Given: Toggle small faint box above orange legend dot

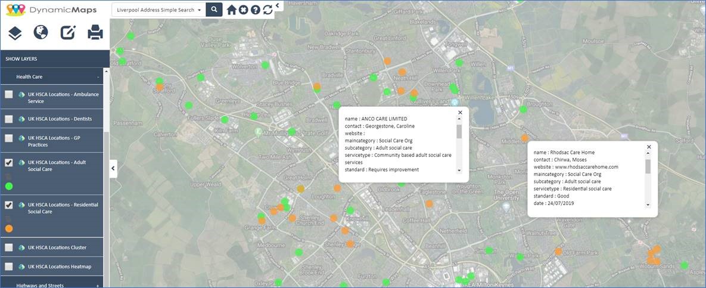Looking at the screenshot, I should pyautogui.click(x=8, y=219).
